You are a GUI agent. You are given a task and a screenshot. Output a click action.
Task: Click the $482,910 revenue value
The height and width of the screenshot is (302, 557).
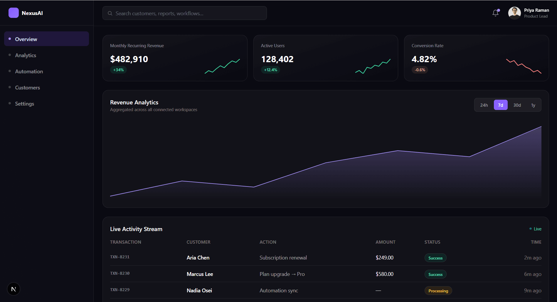[129, 59]
